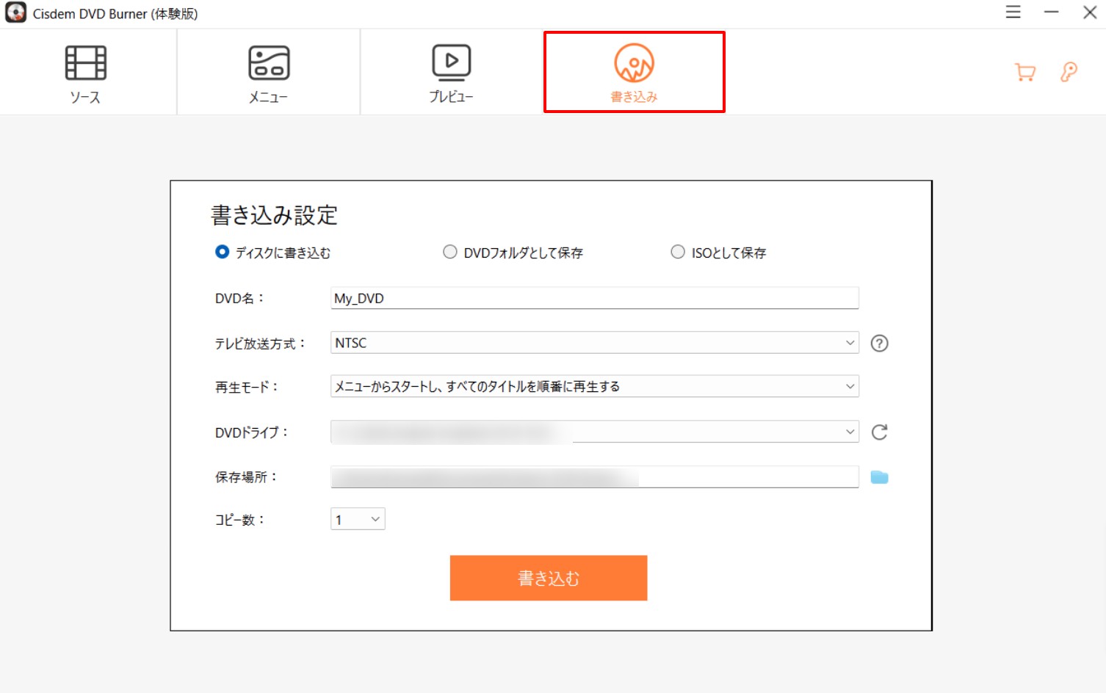The width and height of the screenshot is (1106, 693).
Task: Open the コピー数 count dropdown
Action: coord(358,519)
